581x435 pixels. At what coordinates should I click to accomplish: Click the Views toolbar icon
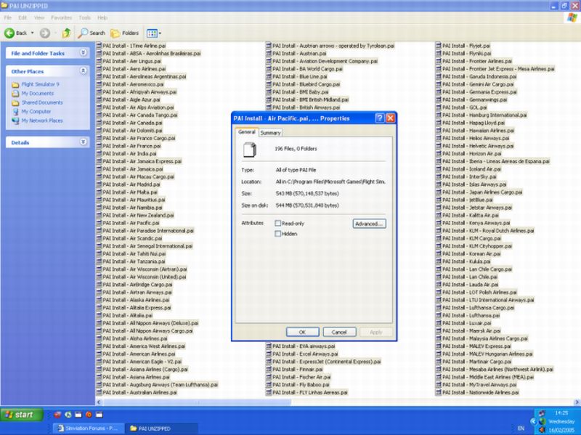pos(153,33)
